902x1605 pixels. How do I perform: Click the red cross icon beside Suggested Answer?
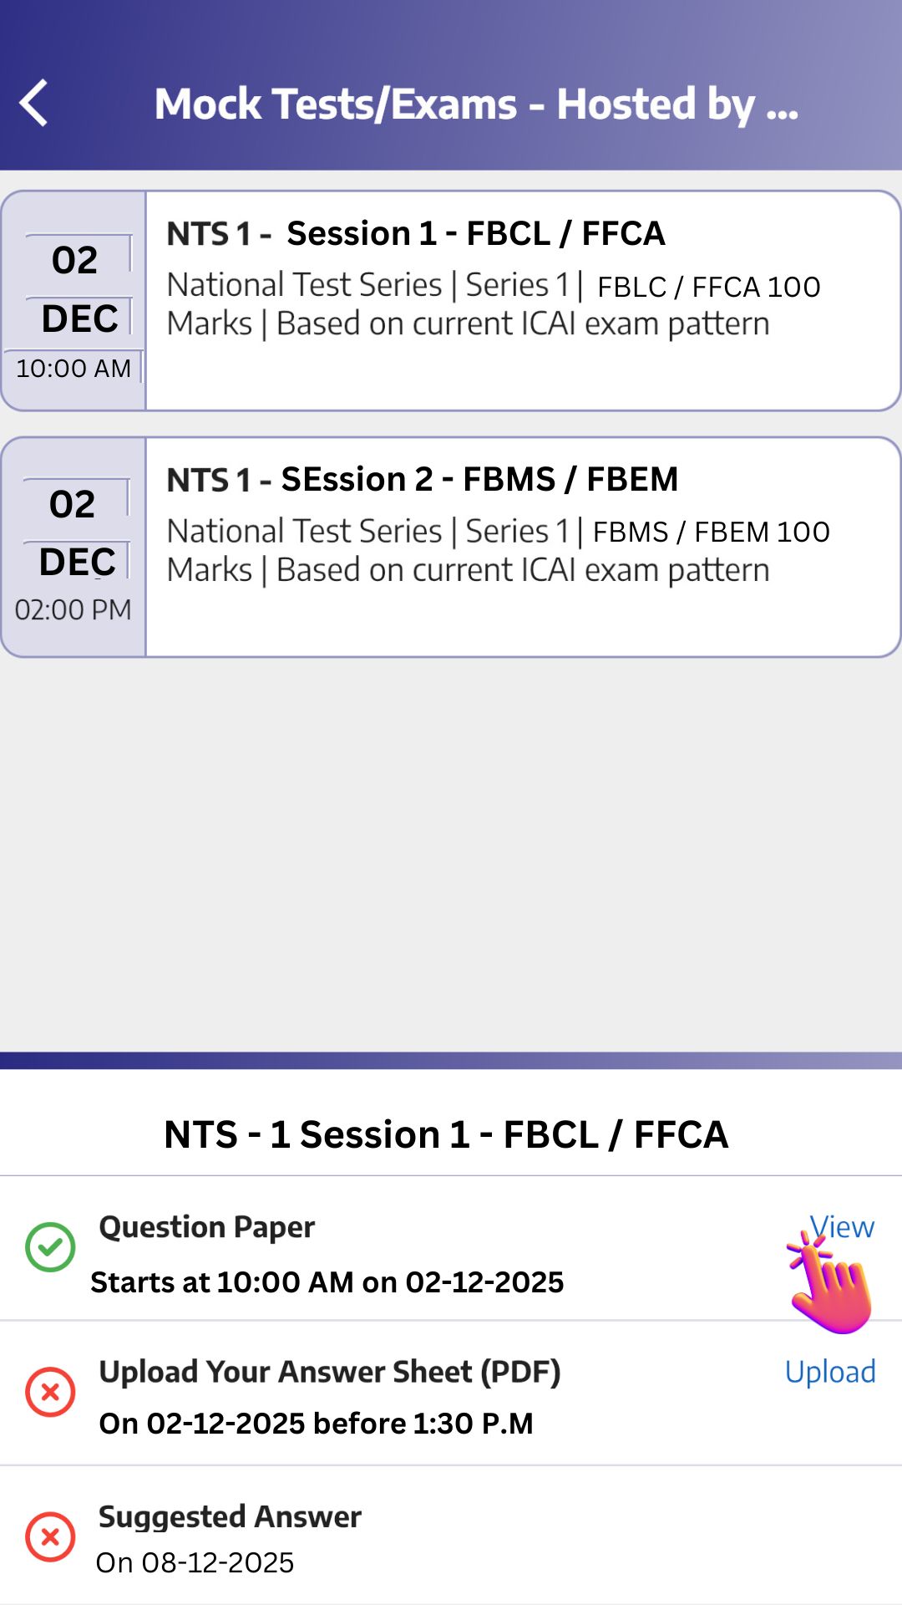[50, 1536]
